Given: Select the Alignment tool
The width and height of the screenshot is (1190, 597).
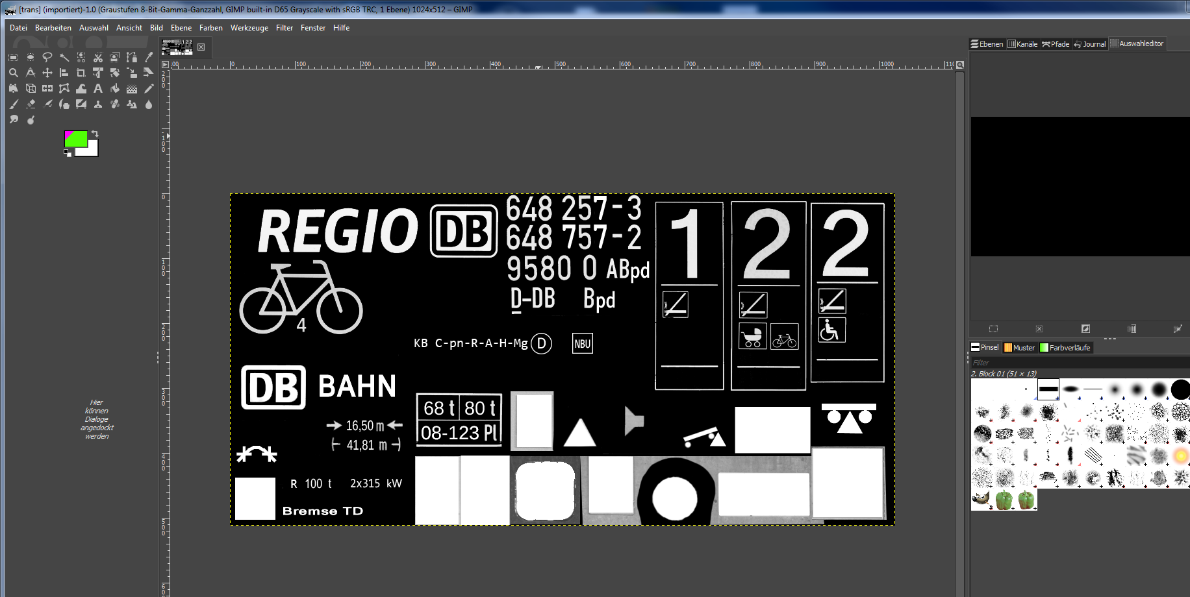Looking at the screenshot, I should coord(64,73).
